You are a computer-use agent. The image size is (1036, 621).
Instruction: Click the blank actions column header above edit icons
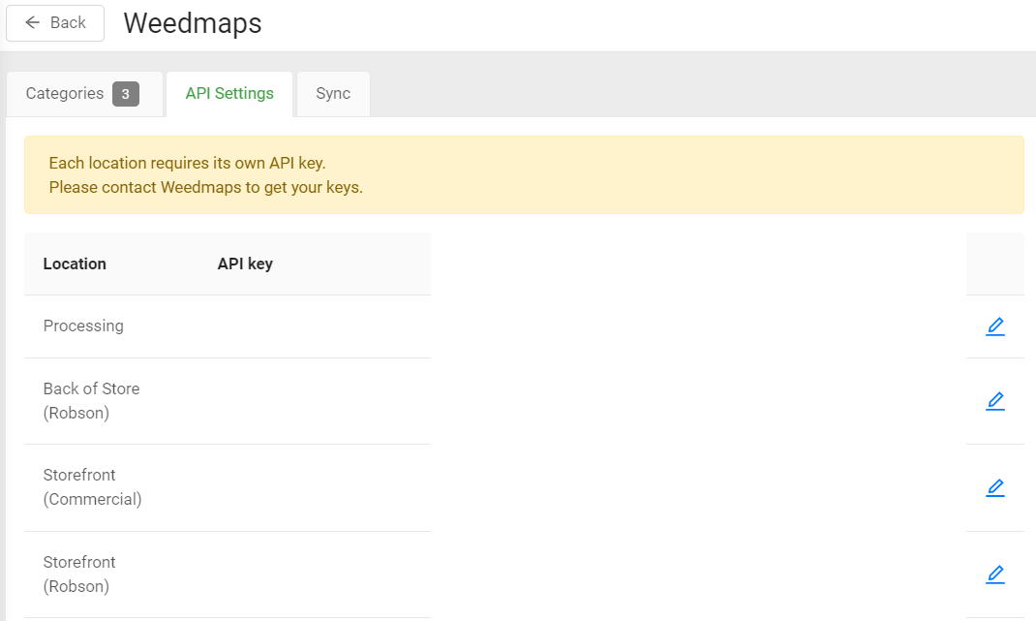tap(994, 264)
